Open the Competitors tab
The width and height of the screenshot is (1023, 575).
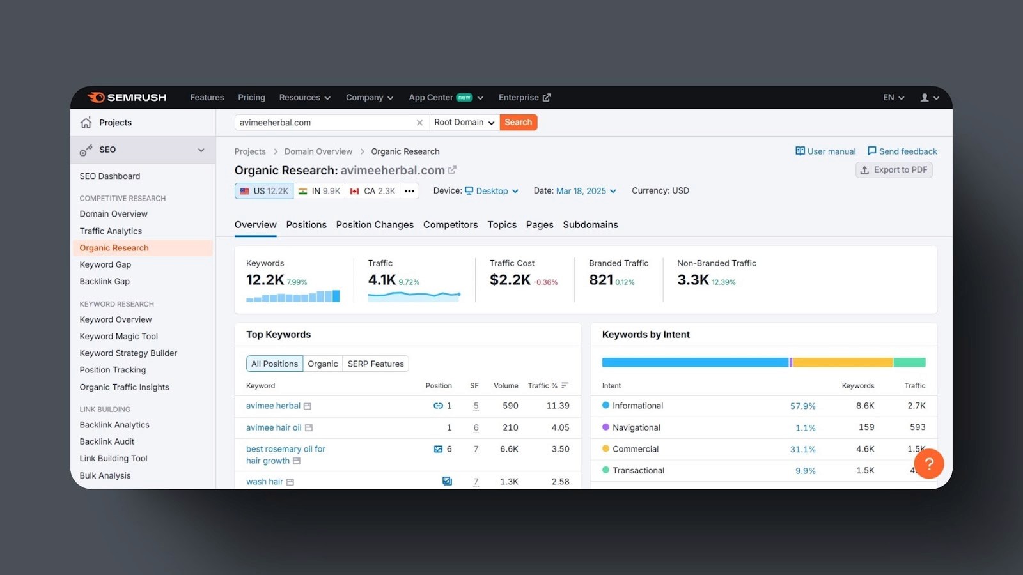click(x=451, y=225)
